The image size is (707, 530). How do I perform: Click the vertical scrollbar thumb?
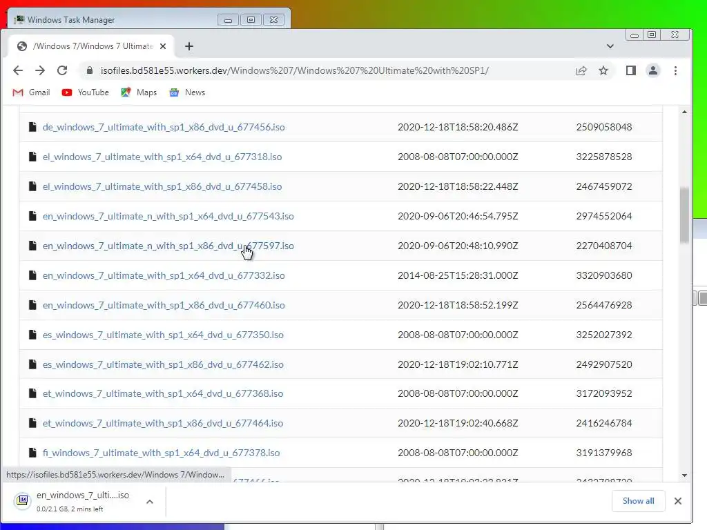684,215
